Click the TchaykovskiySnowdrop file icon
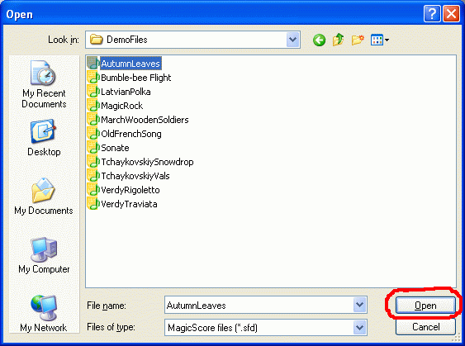465x346 pixels. tap(93, 162)
